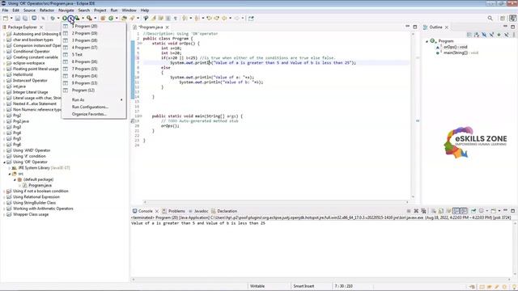Image resolution: width=518 pixels, height=291 pixels.
Task: Toggle Hide Fields in Outline toolbar
Action: tap(484, 35)
